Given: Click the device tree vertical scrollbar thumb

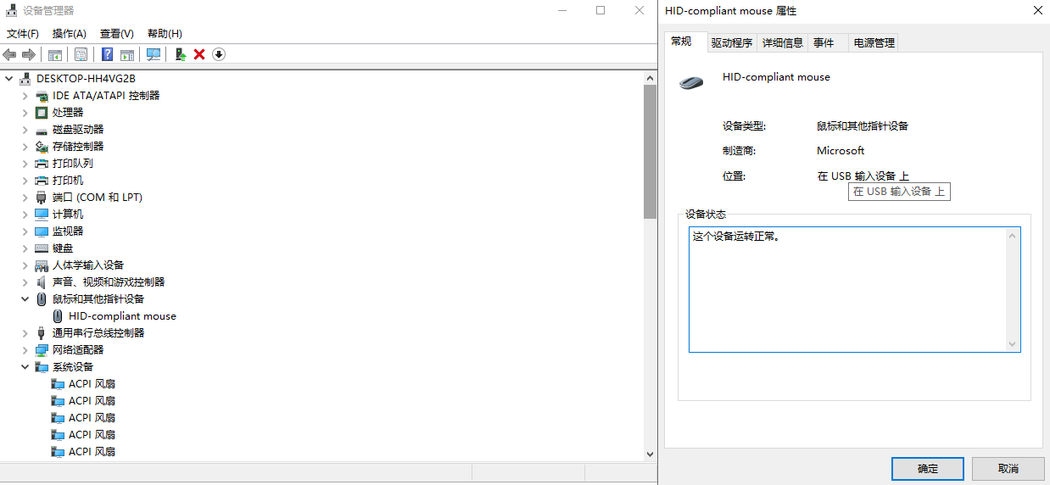Looking at the screenshot, I should tap(650, 151).
